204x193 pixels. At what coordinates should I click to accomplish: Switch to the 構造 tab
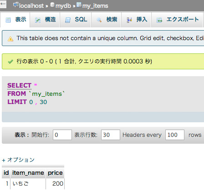click(x=45, y=20)
